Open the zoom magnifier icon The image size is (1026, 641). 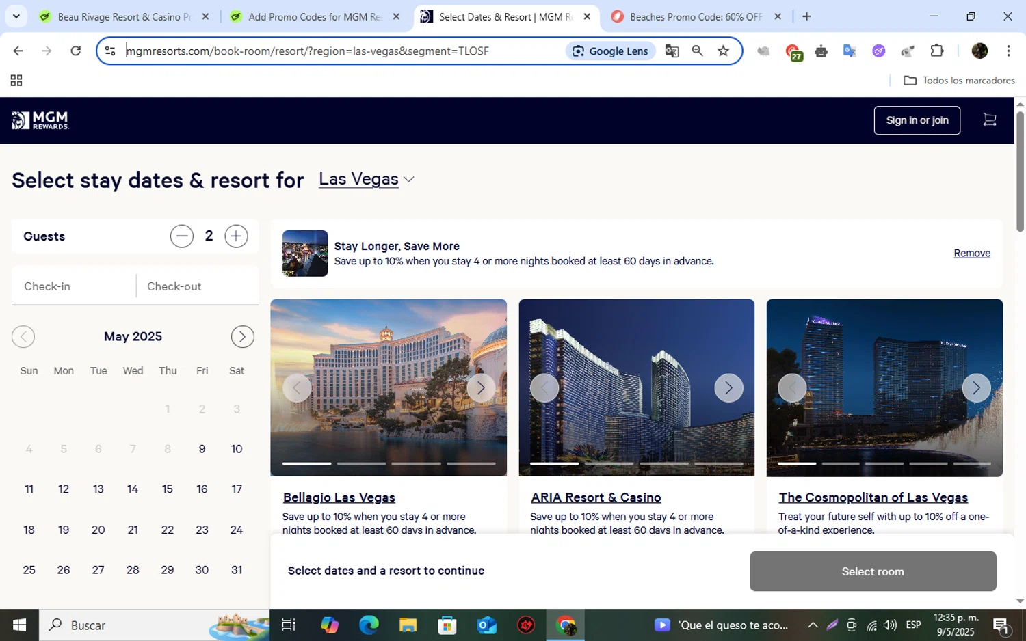click(x=698, y=51)
